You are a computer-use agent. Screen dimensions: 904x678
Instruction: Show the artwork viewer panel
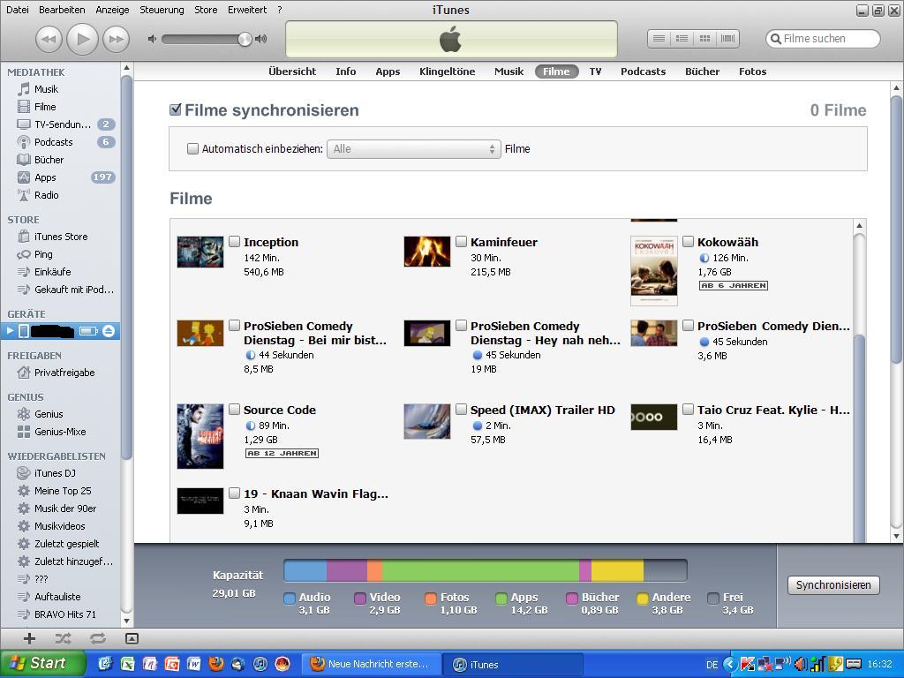point(132,638)
